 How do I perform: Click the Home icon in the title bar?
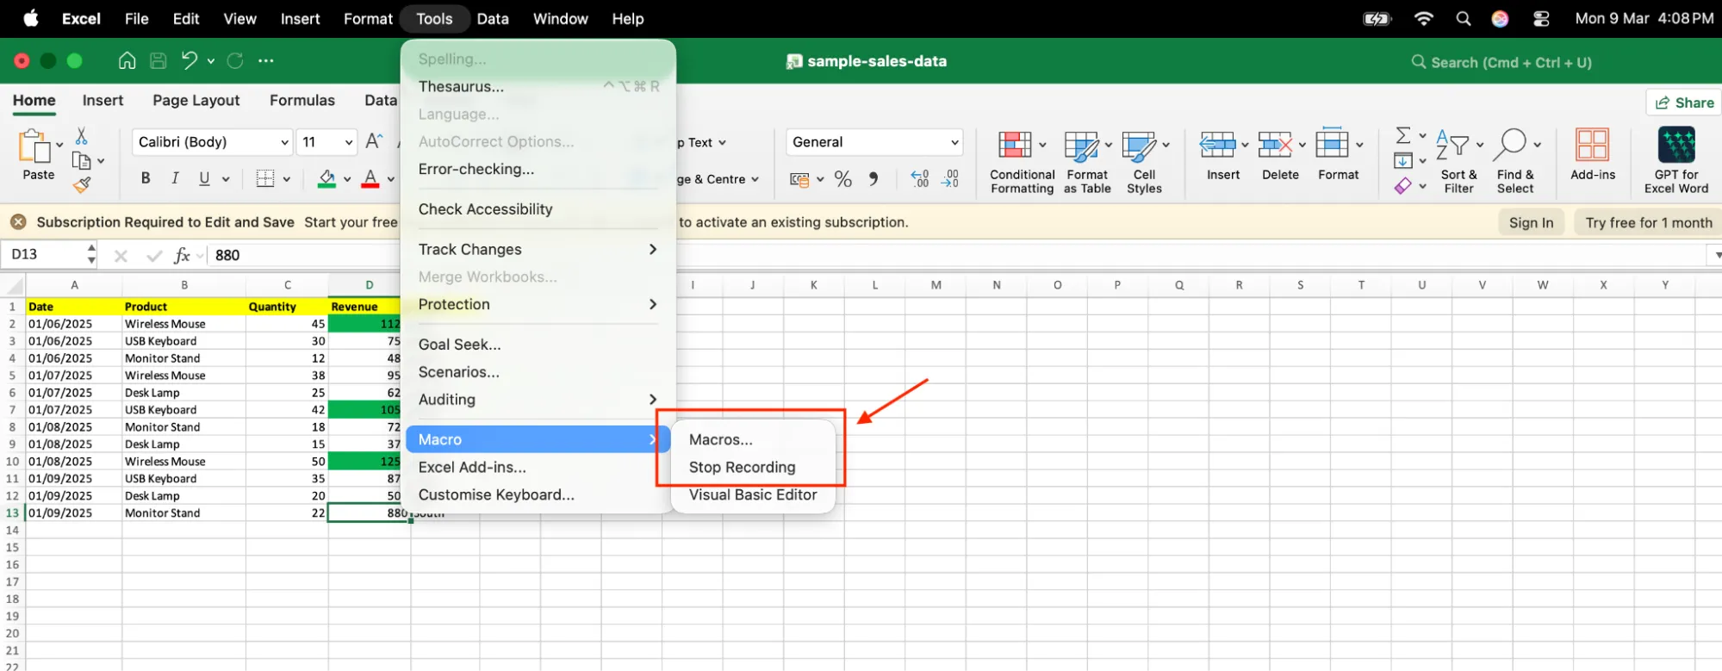pos(127,60)
